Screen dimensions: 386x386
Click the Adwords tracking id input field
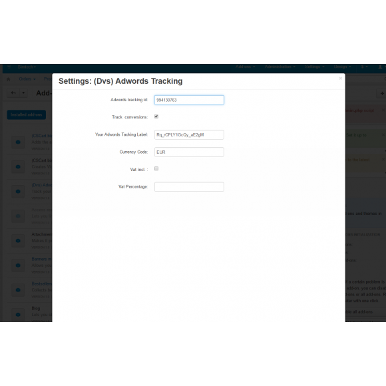pos(189,100)
